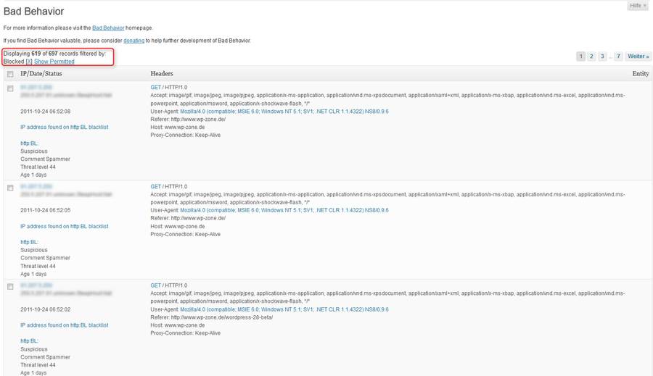
Task: Filter by GET method in first record
Action: coord(156,88)
